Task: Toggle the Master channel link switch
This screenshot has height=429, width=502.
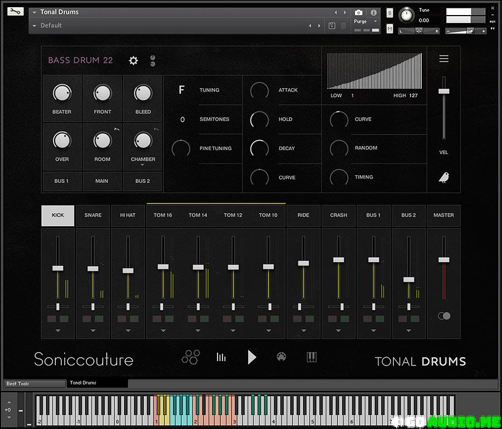Action: pos(444,316)
